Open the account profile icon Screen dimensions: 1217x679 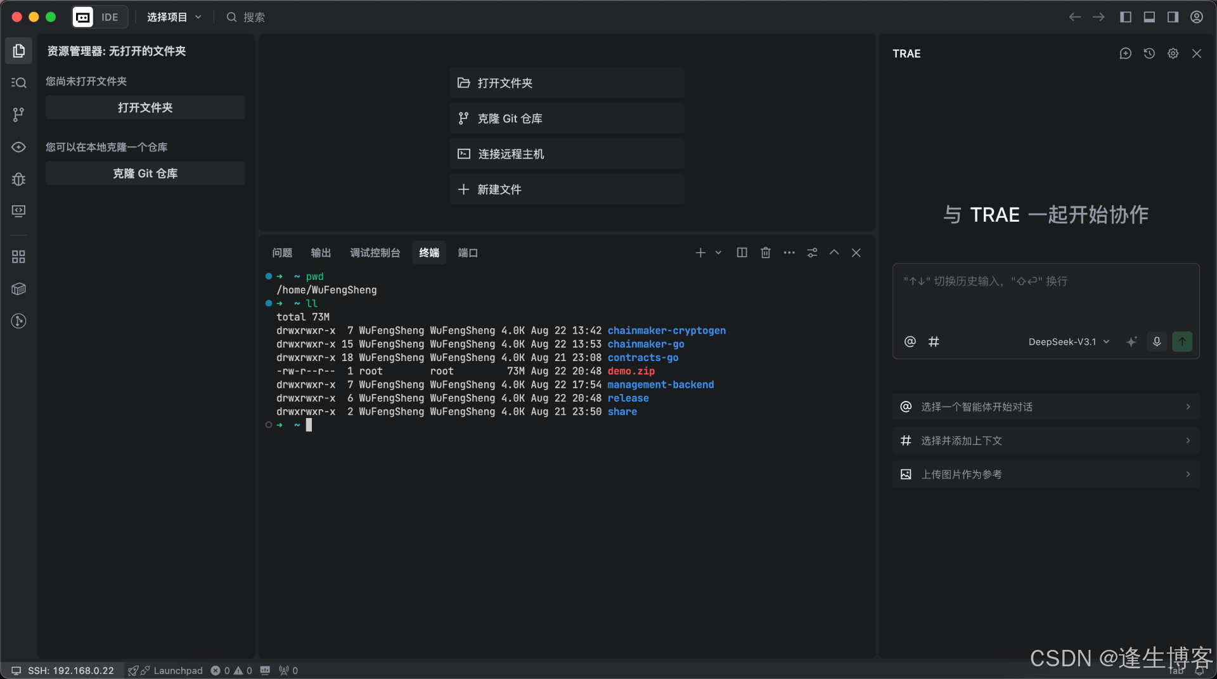(x=1197, y=17)
